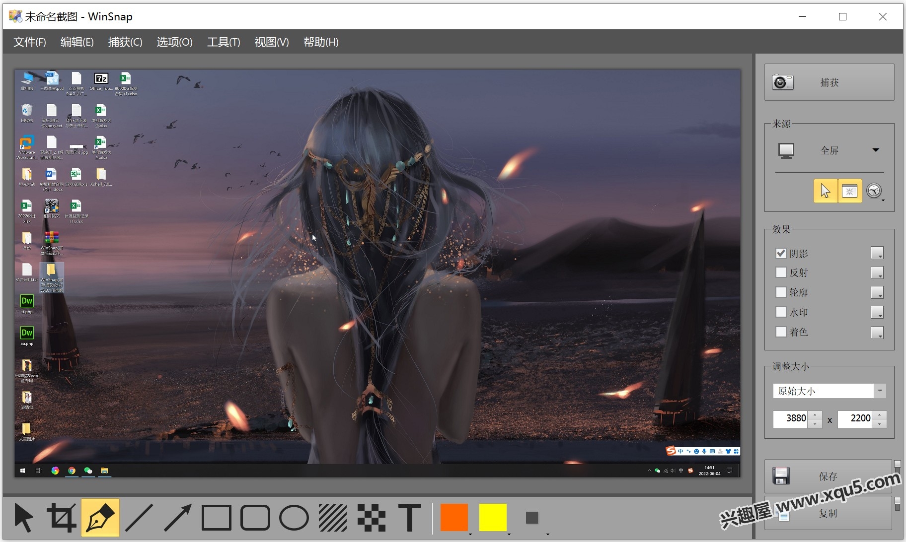Select the Pen drawing tool
This screenshot has width=906, height=542.
click(100, 518)
